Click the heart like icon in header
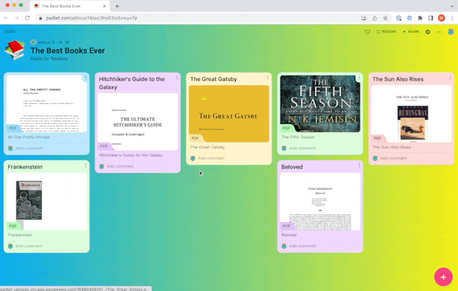 point(368,32)
